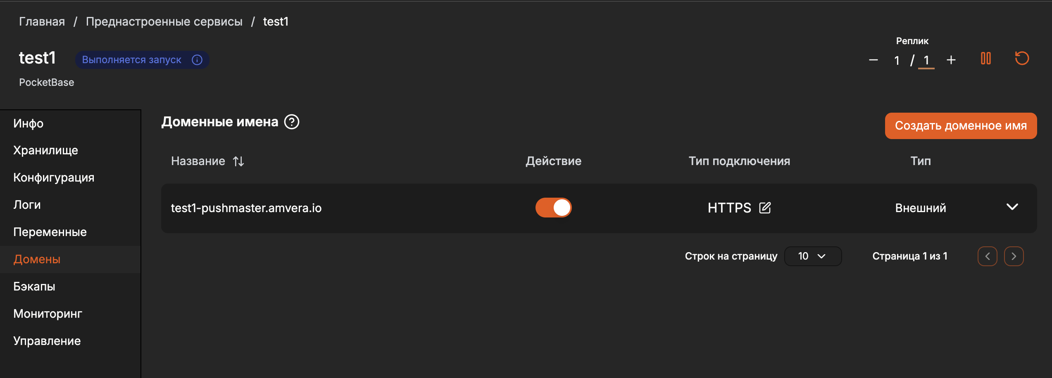Click help icon next to Доменные имена
This screenshot has height=378, width=1052.
[x=292, y=122]
